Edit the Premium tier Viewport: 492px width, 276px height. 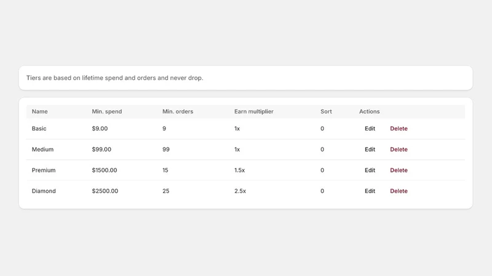point(370,171)
